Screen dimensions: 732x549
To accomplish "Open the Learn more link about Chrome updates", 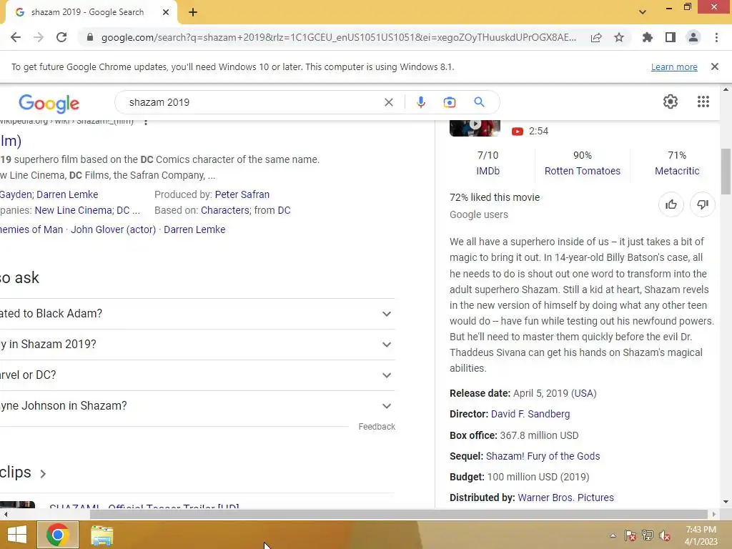I will coord(674,66).
